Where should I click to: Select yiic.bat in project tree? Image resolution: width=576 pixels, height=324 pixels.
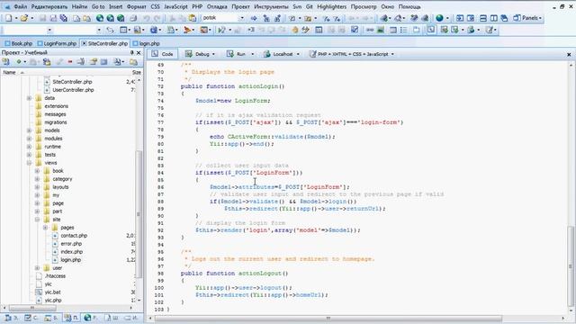pos(52,292)
